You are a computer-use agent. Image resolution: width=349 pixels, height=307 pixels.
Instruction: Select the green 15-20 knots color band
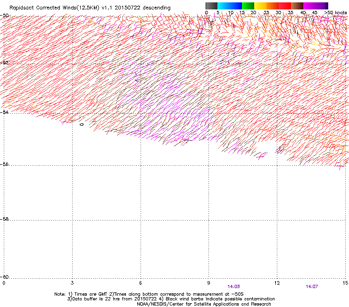pos(248,6)
